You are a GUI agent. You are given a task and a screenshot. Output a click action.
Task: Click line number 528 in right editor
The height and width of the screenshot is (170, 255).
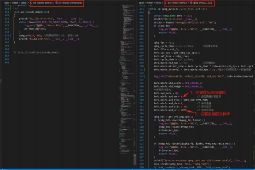click(x=141, y=160)
